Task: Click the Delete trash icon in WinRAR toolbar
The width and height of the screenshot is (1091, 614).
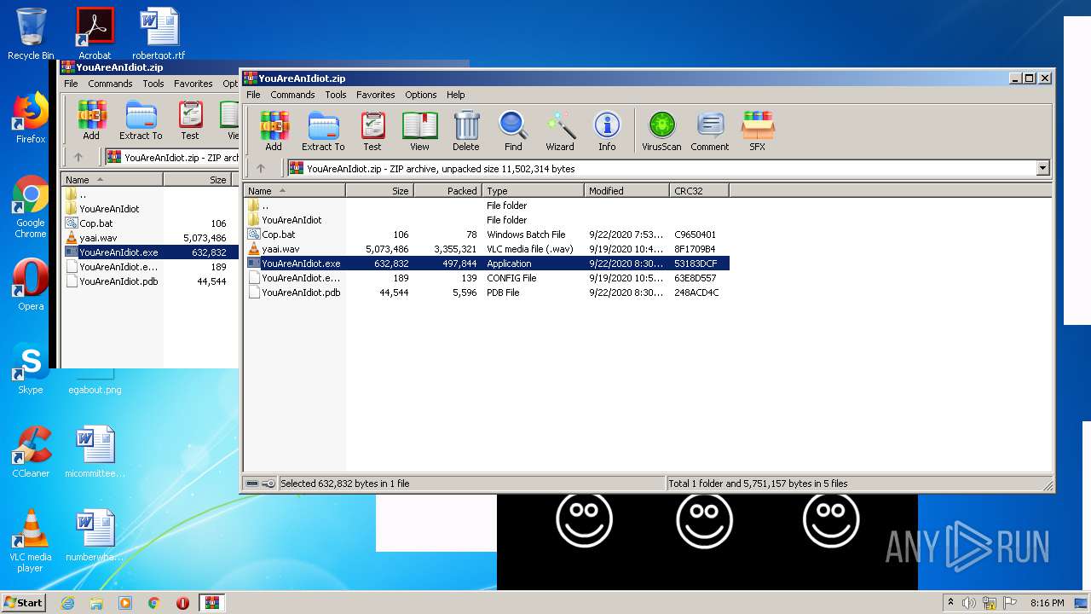Action: [466, 131]
